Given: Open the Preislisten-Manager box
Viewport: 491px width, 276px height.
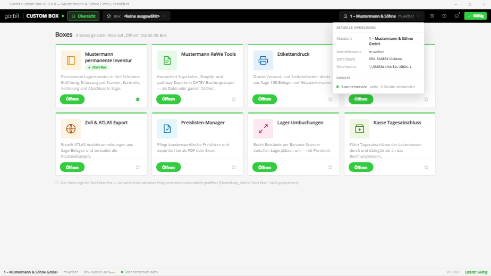Looking at the screenshot, I should [168, 167].
